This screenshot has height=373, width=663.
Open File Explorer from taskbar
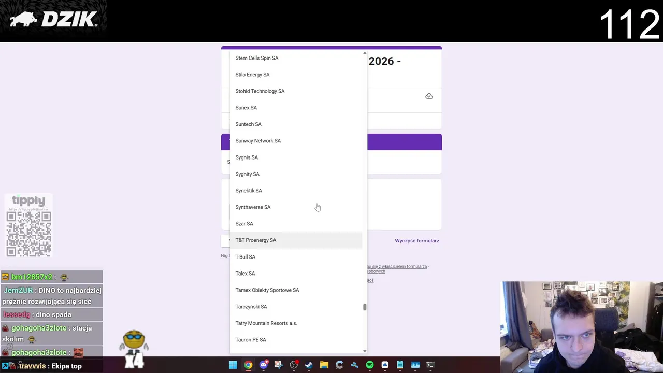pyautogui.click(x=324, y=365)
